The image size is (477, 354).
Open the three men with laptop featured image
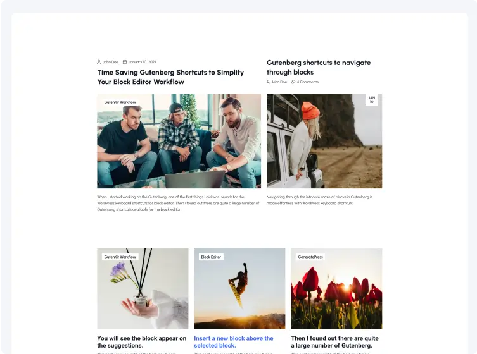pos(179,141)
